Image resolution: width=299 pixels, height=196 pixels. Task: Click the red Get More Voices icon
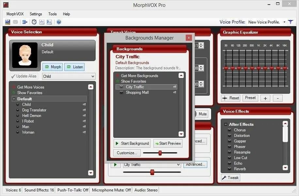click(x=14, y=87)
